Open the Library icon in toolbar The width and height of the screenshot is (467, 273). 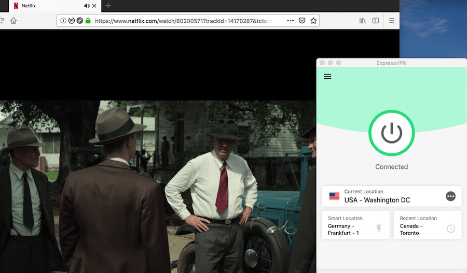(363, 21)
